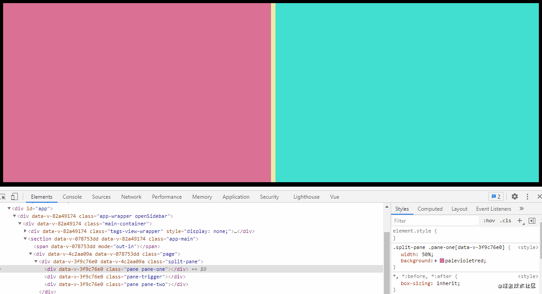
Task: Toggle the computed styles sidebar icon
Action: [x=532, y=220]
